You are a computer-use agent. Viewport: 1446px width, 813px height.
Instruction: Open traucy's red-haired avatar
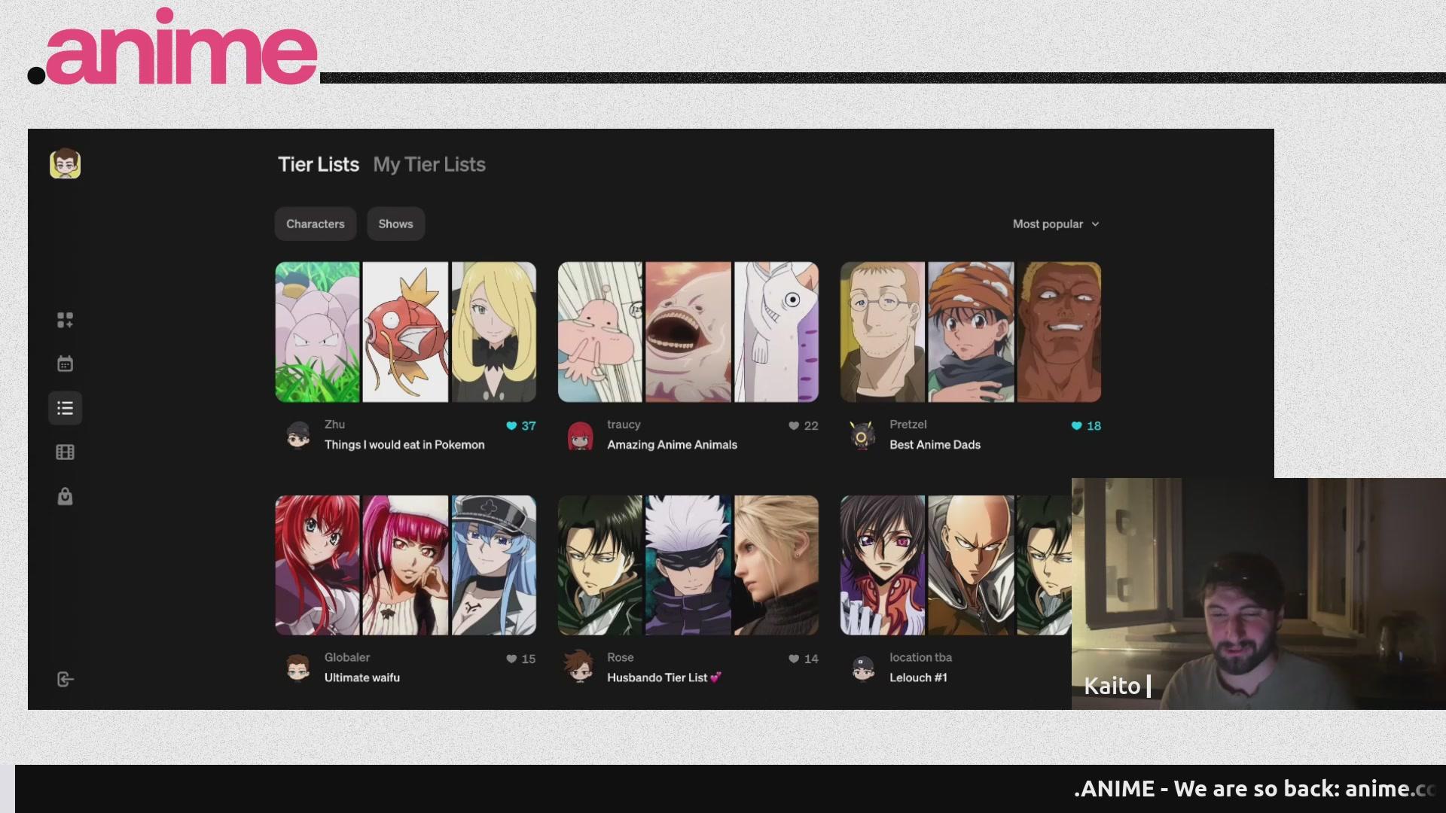point(580,435)
